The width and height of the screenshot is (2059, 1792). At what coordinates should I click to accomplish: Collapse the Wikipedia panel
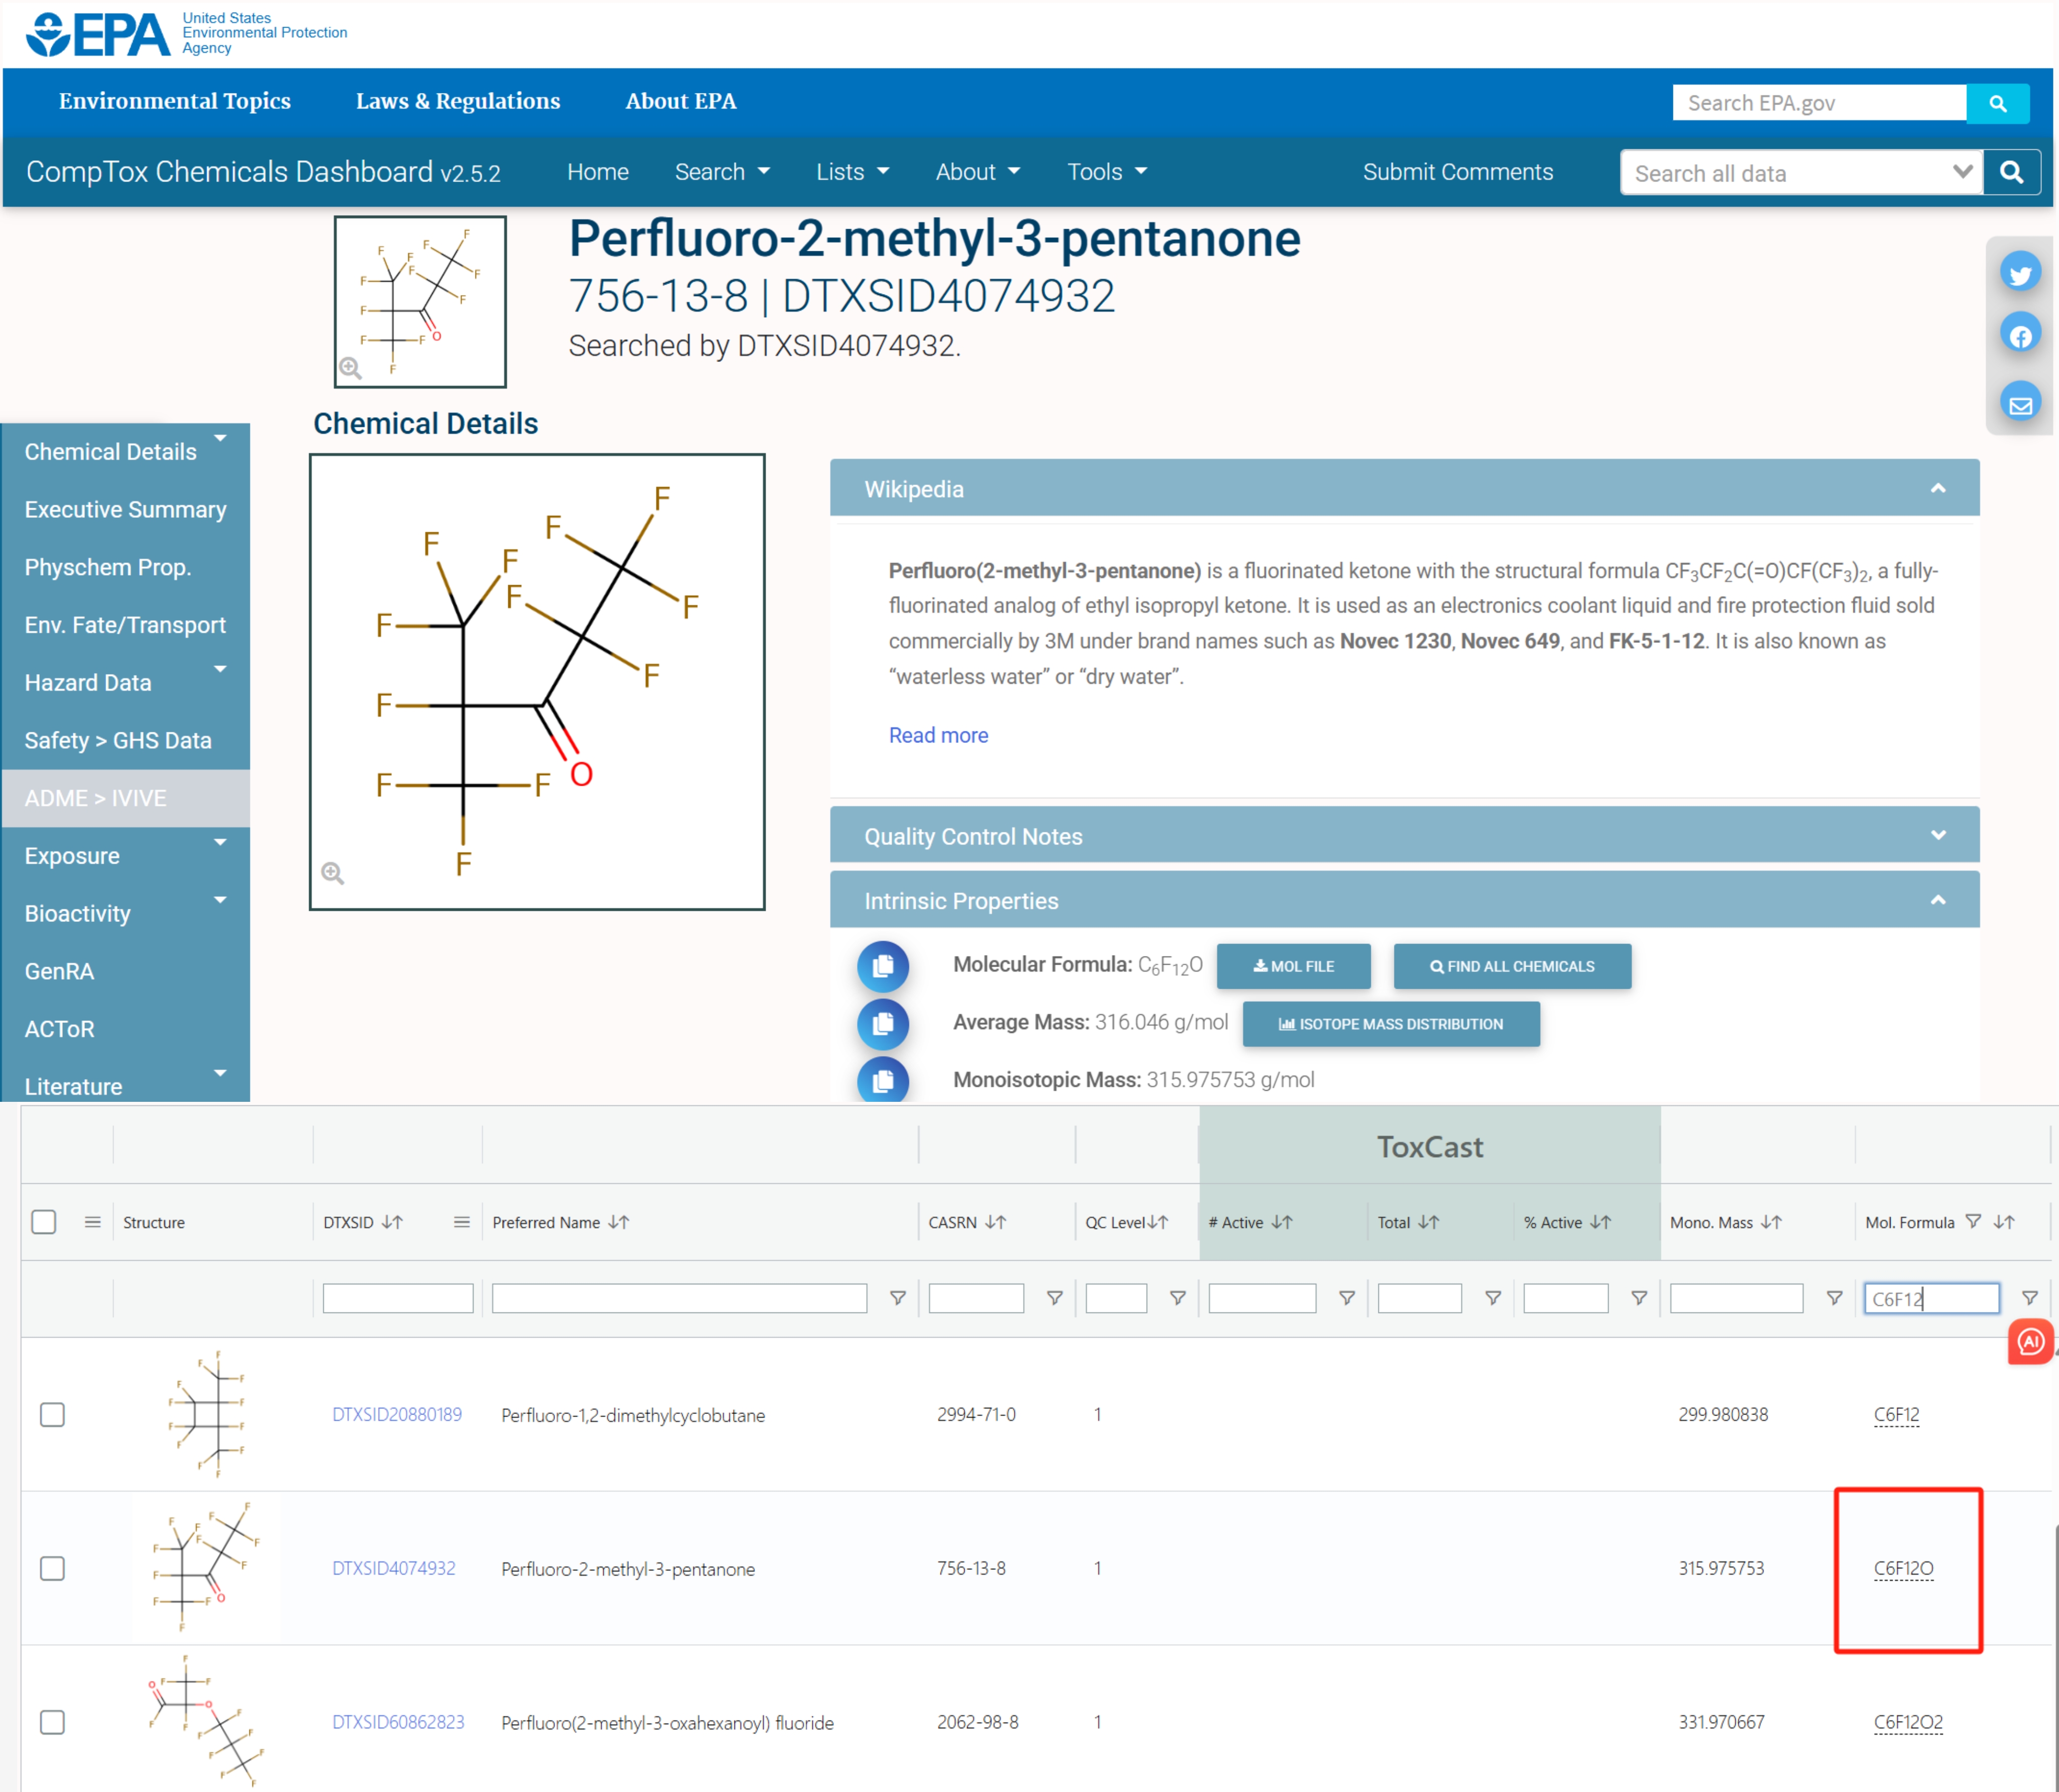click(1937, 488)
